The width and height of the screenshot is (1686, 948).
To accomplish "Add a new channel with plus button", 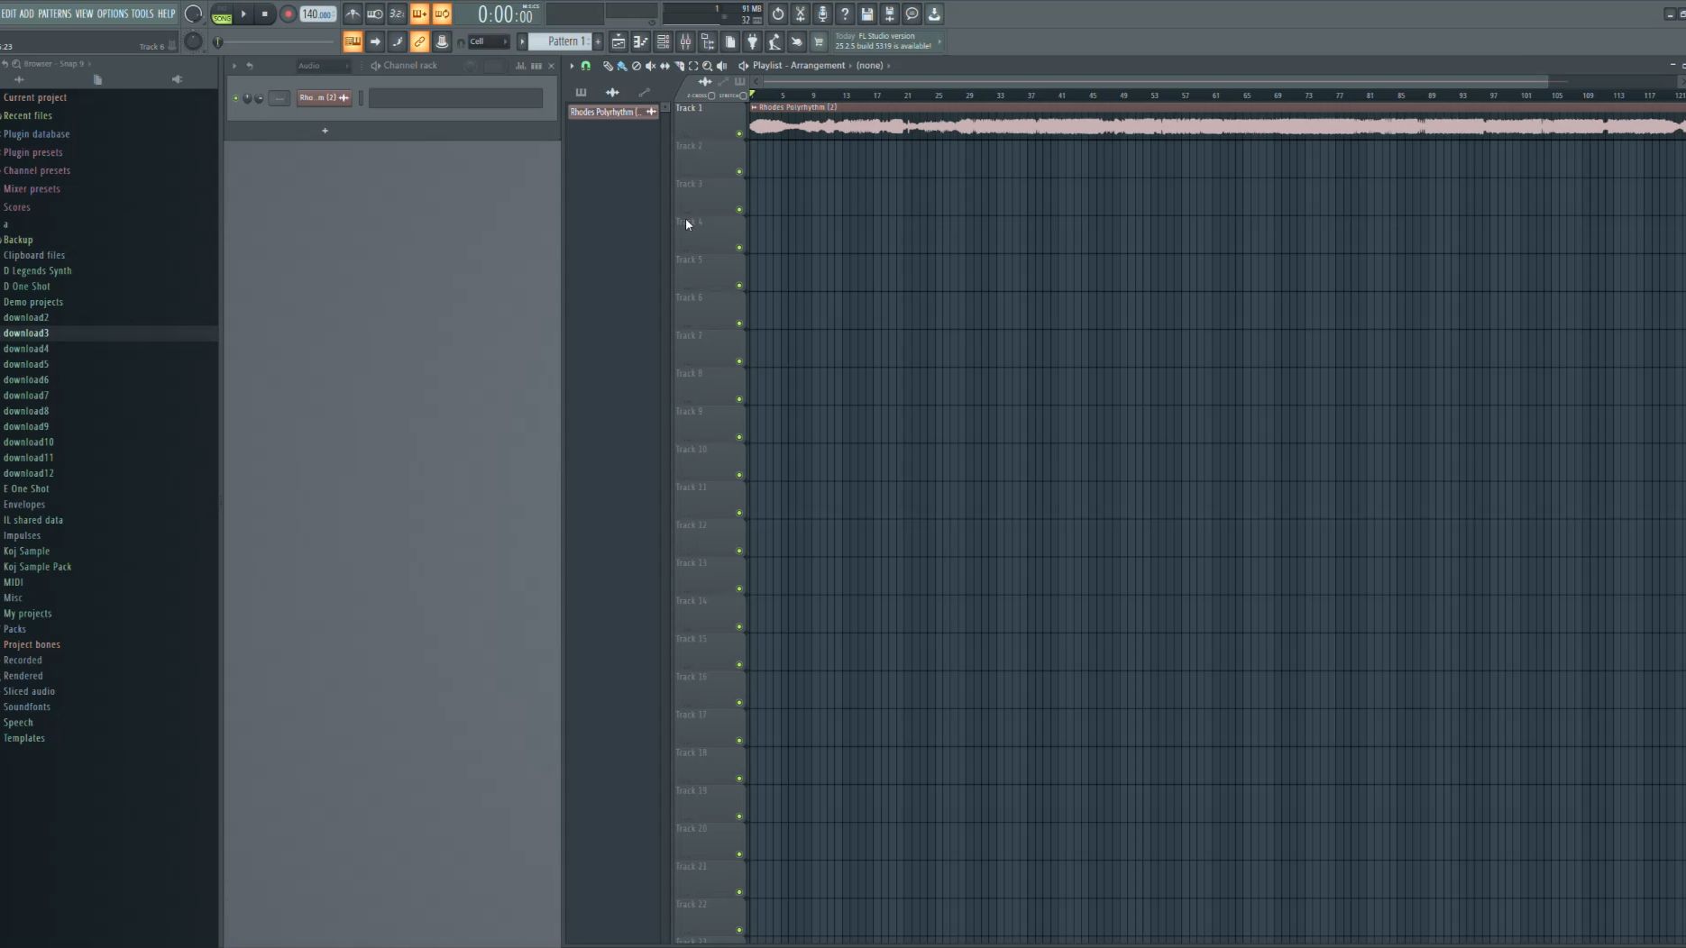I will point(325,131).
